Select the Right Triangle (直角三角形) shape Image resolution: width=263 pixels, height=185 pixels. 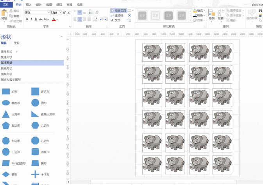(35, 114)
